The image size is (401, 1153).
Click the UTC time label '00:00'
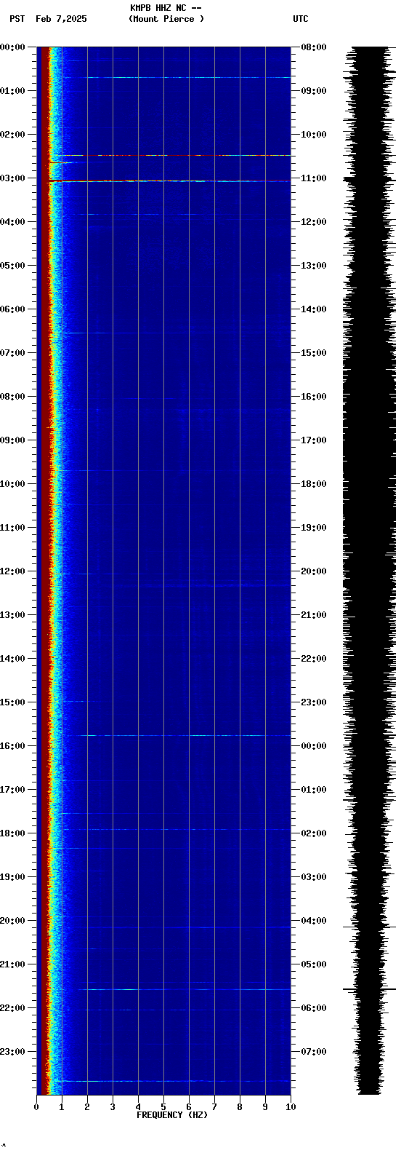pyautogui.click(x=313, y=746)
